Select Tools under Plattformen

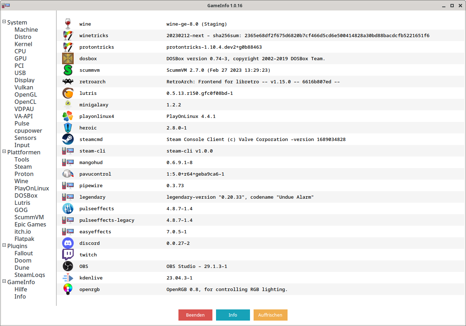tap(22, 159)
